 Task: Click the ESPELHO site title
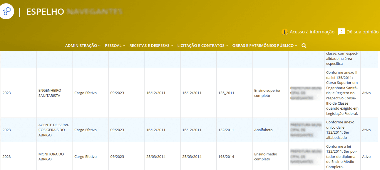45,12
